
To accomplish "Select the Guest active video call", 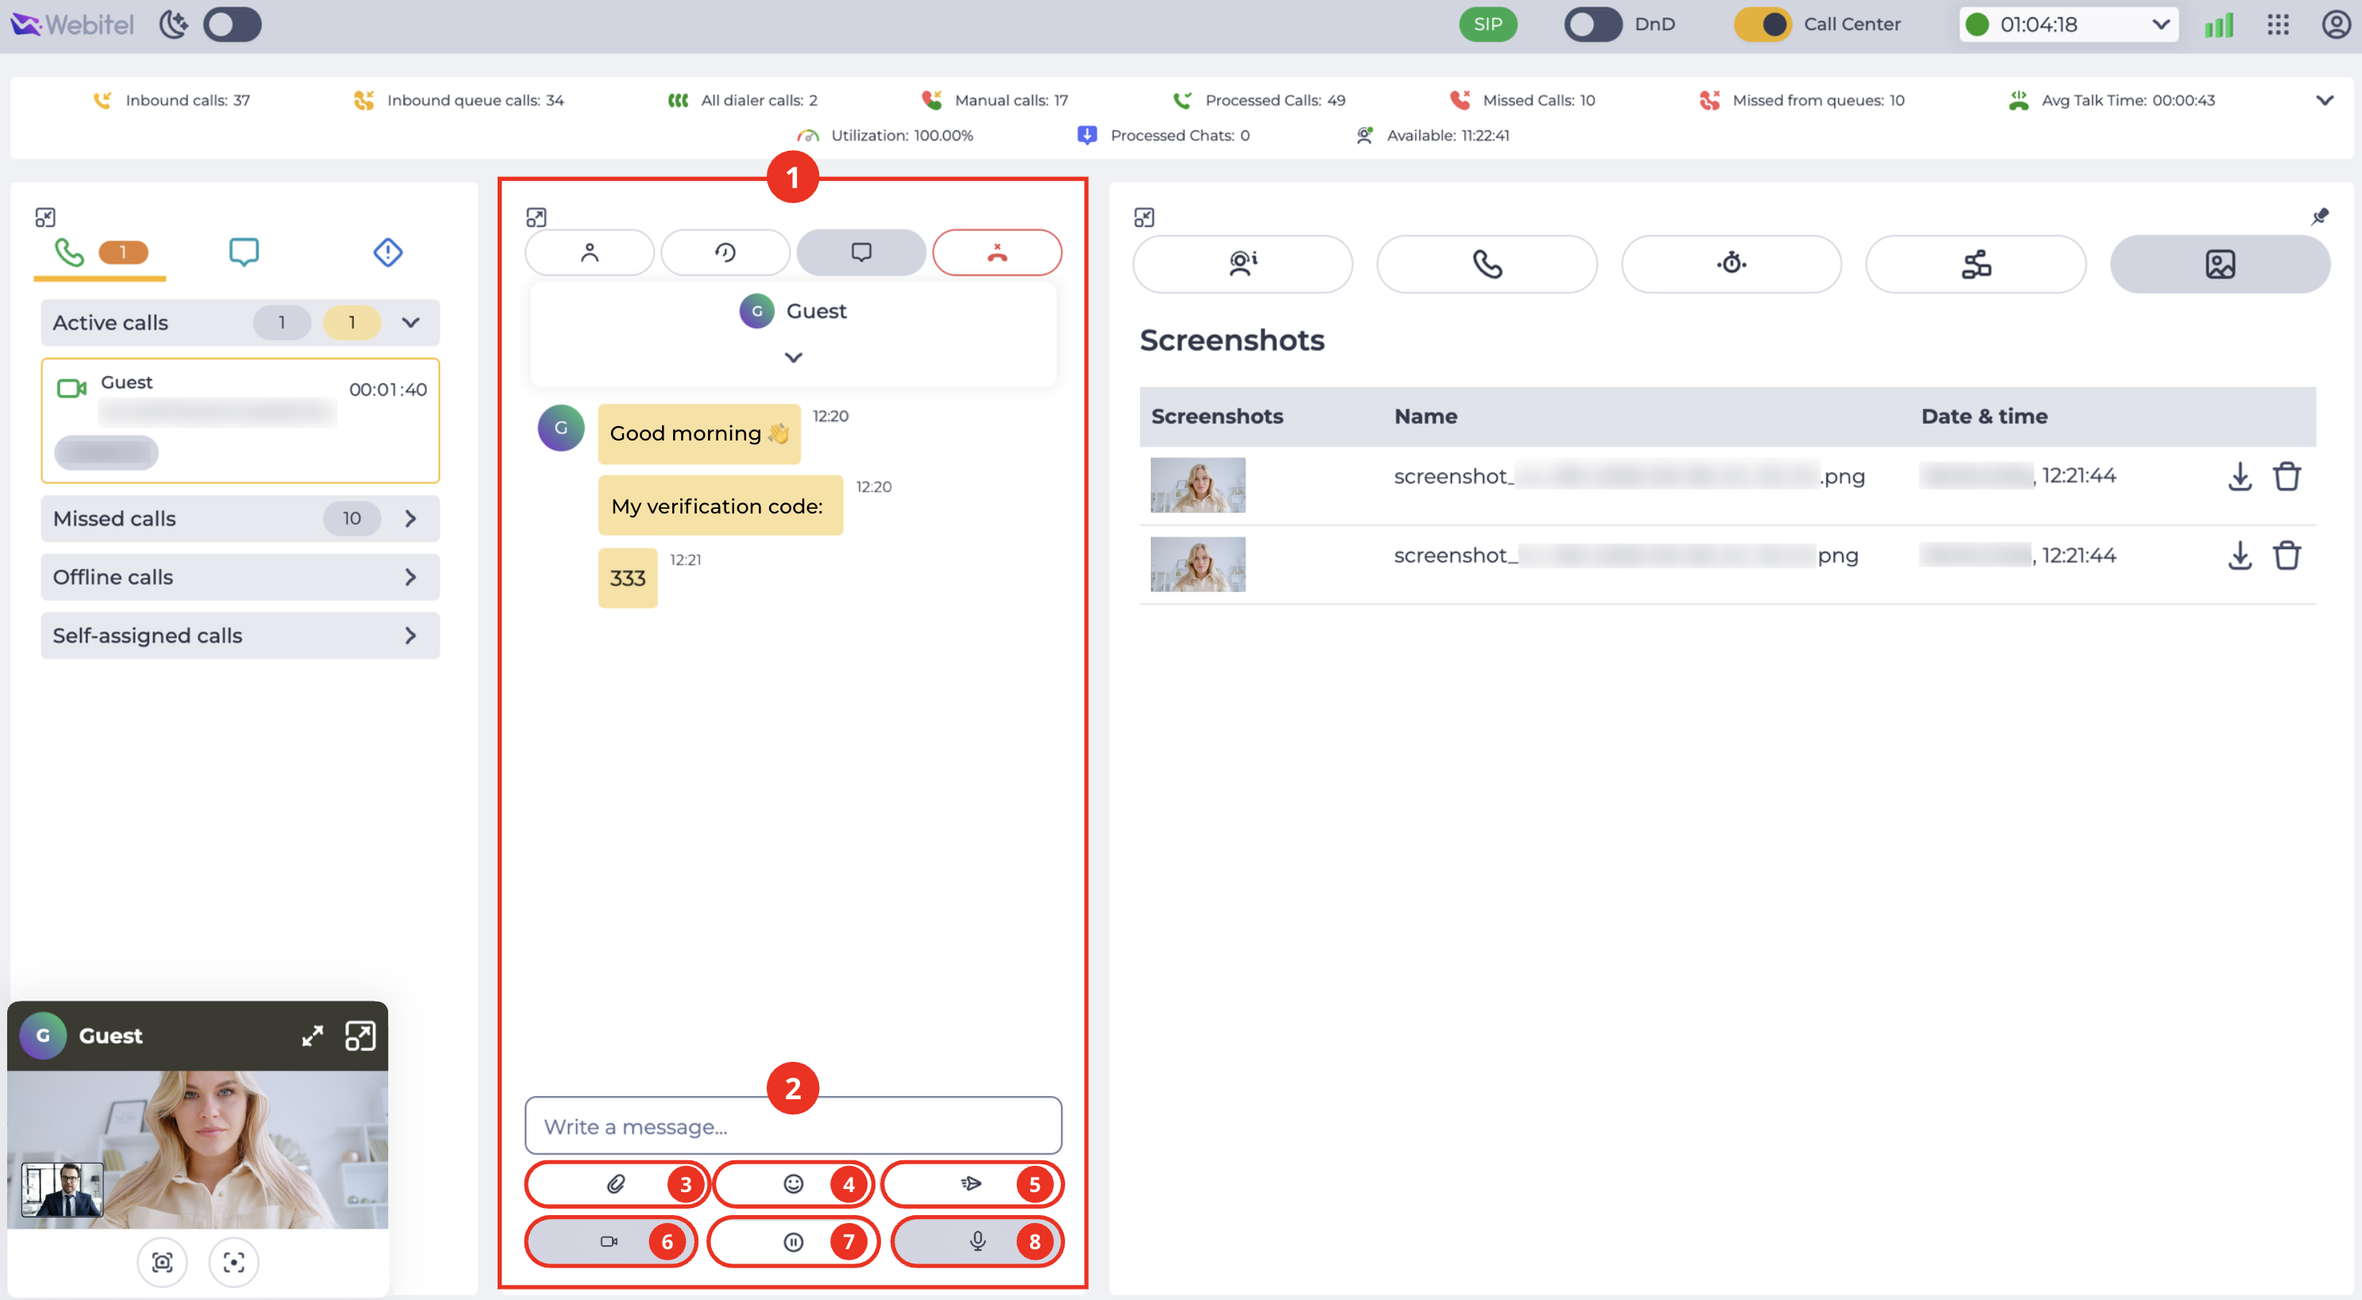I will [240, 421].
